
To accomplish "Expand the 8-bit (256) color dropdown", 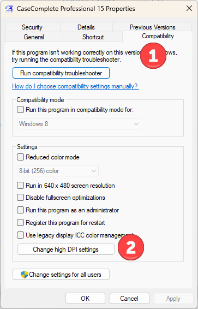I will coord(58,171).
